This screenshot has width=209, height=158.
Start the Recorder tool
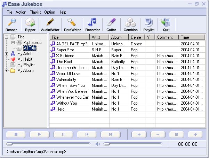click(92, 22)
